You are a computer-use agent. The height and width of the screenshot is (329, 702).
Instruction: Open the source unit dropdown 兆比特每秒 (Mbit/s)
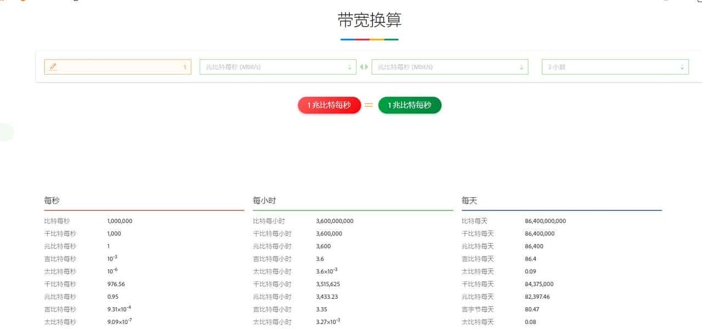(x=277, y=66)
